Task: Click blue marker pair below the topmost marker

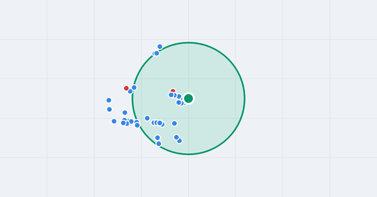Action: [156, 53]
